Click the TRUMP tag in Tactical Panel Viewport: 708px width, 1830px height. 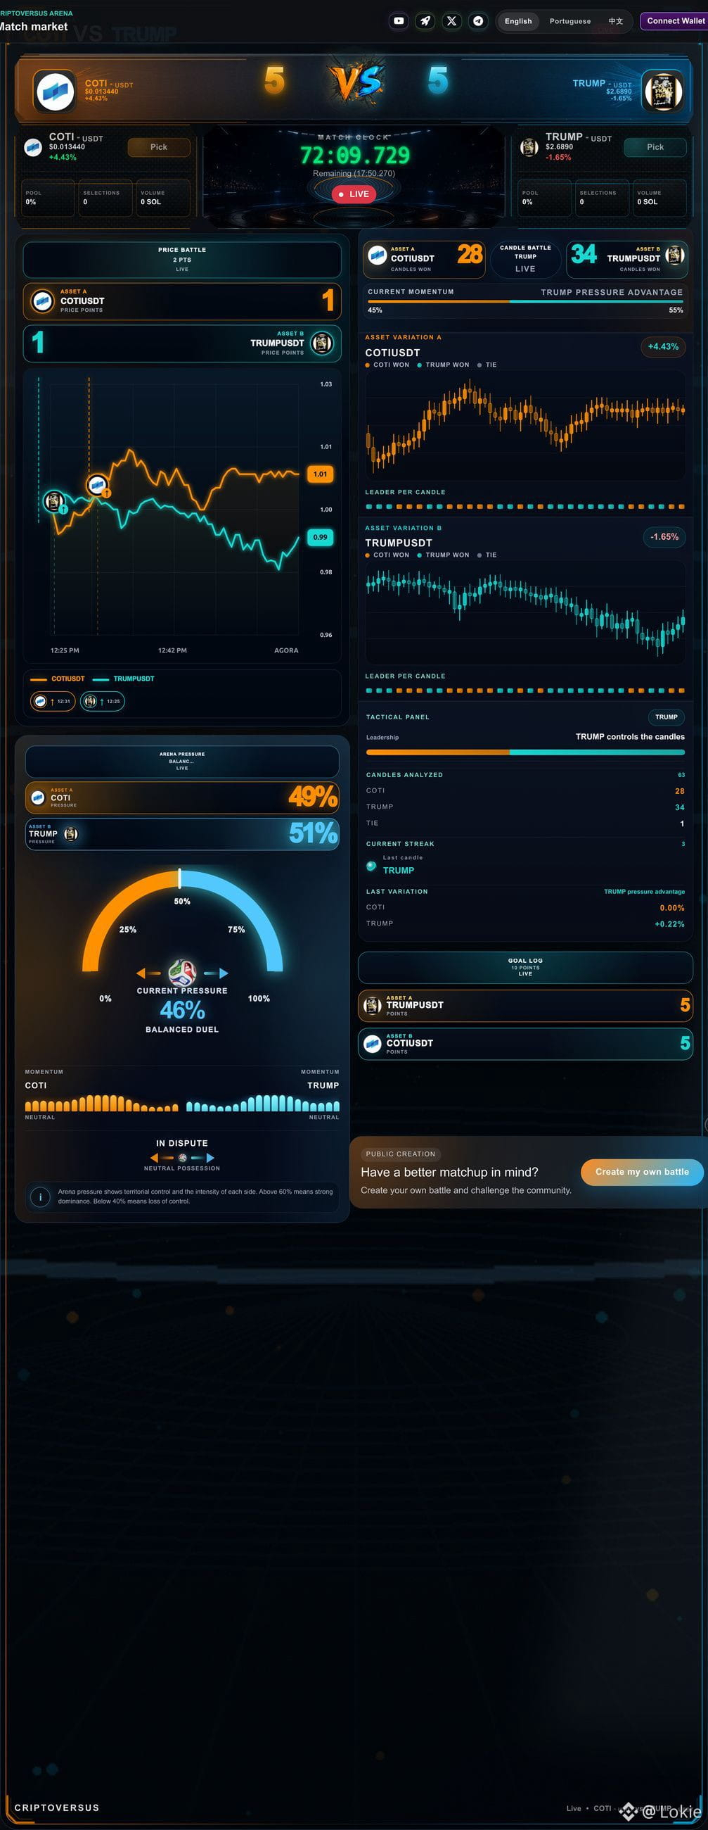666,717
